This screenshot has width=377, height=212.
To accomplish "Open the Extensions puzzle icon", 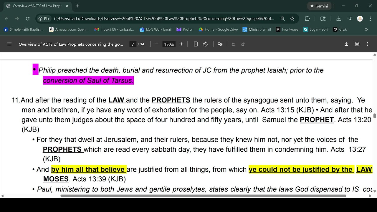I will 307,19.
